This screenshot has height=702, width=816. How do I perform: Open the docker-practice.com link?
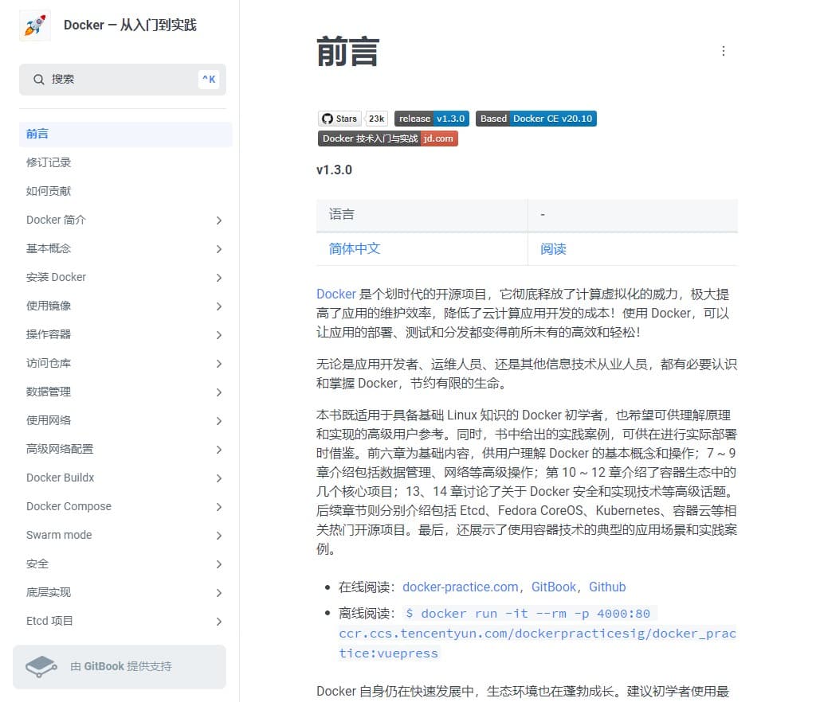coord(460,587)
